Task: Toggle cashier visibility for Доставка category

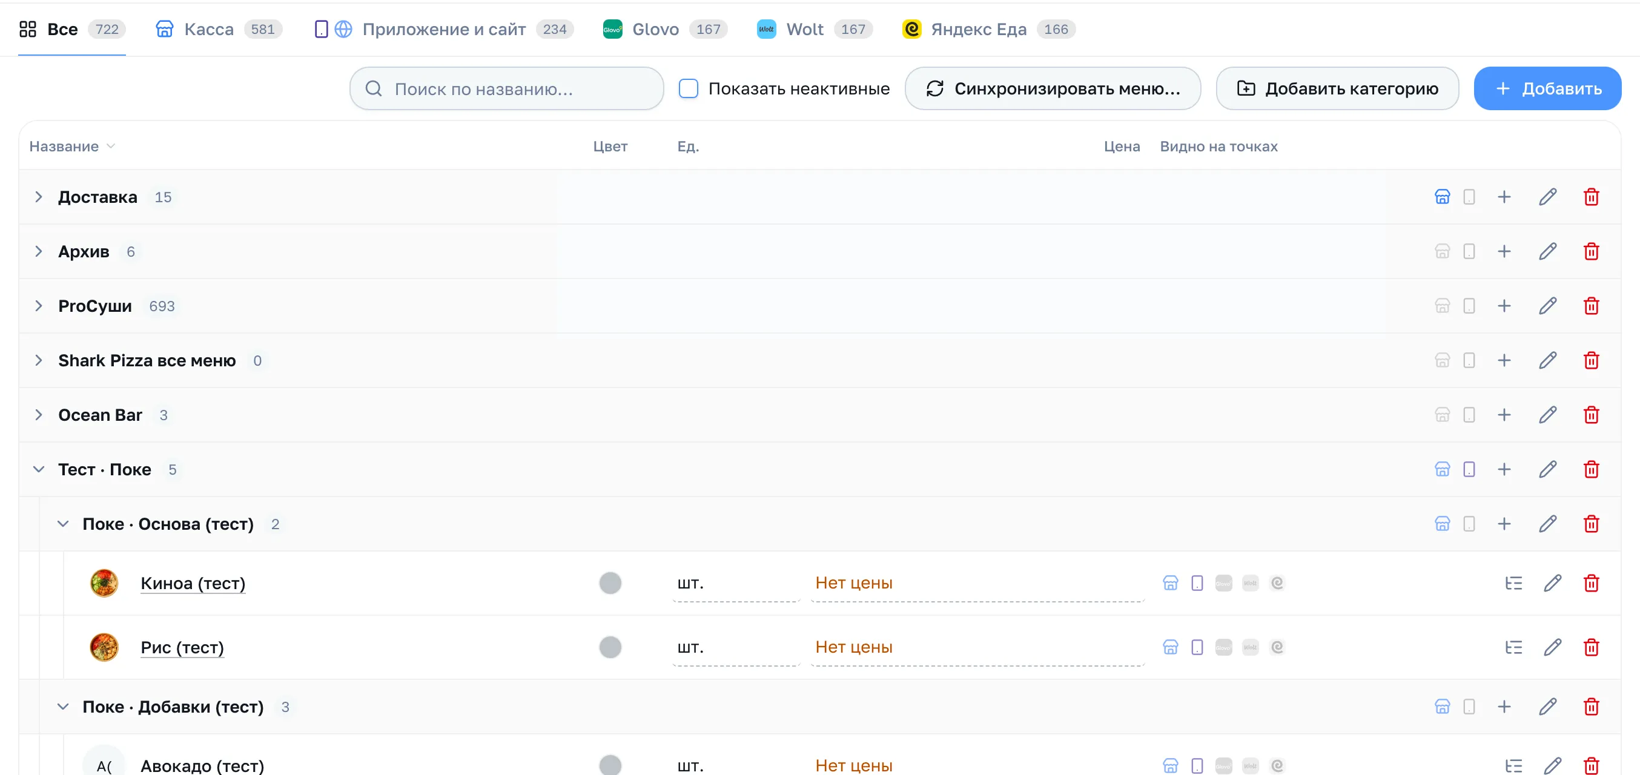Action: tap(1442, 197)
